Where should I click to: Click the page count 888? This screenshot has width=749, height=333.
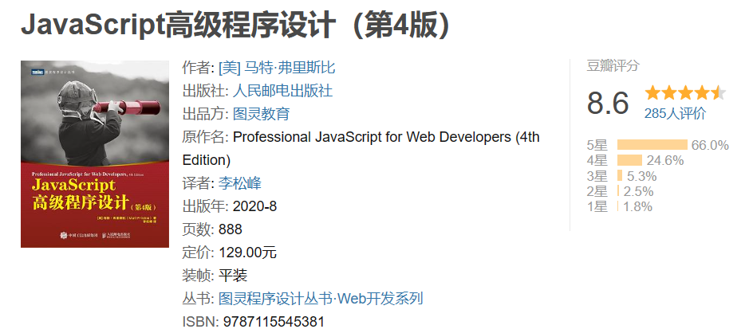[231, 229]
